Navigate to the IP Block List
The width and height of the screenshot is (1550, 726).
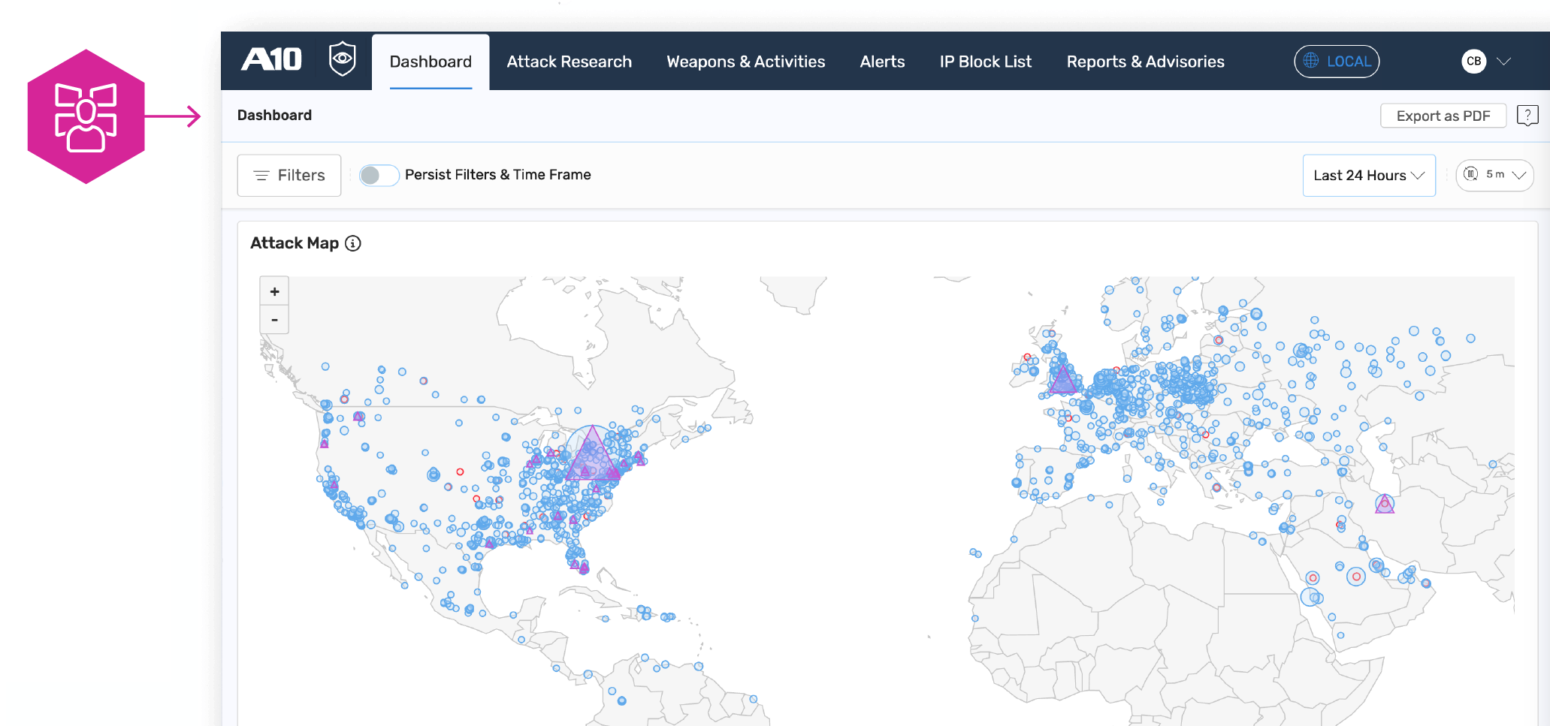tap(985, 62)
